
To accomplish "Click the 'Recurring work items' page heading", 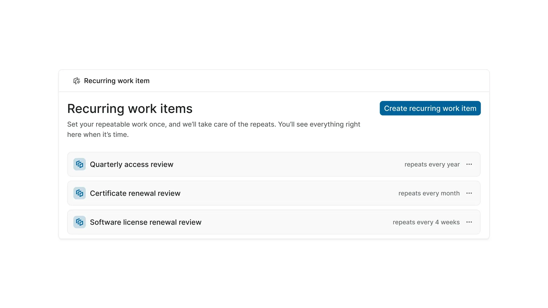I will click(x=130, y=108).
